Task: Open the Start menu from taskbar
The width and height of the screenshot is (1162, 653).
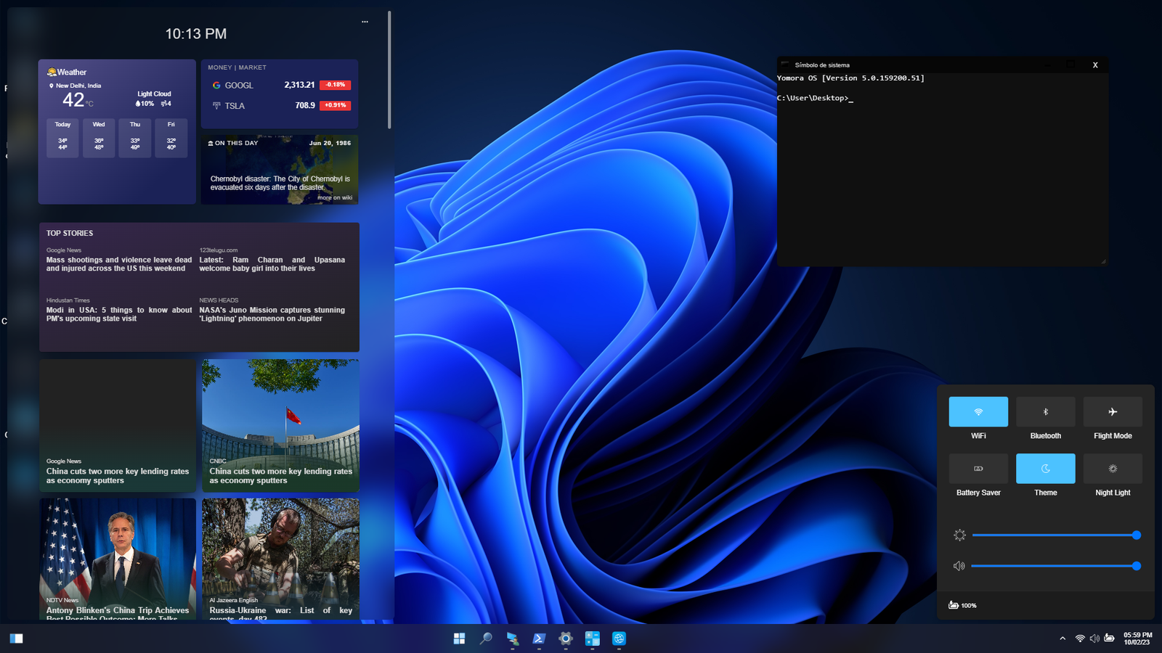Action: click(459, 638)
